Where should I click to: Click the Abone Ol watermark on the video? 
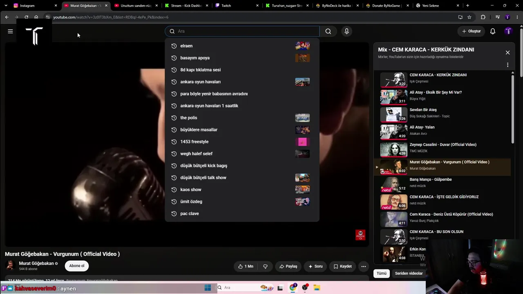(x=360, y=235)
